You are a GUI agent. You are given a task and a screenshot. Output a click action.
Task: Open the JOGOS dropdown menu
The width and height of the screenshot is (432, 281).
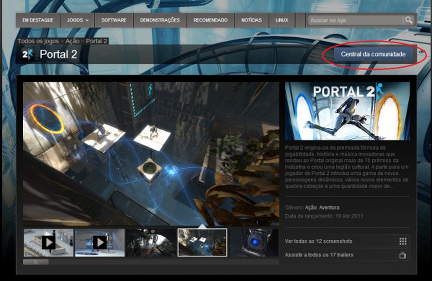(77, 20)
